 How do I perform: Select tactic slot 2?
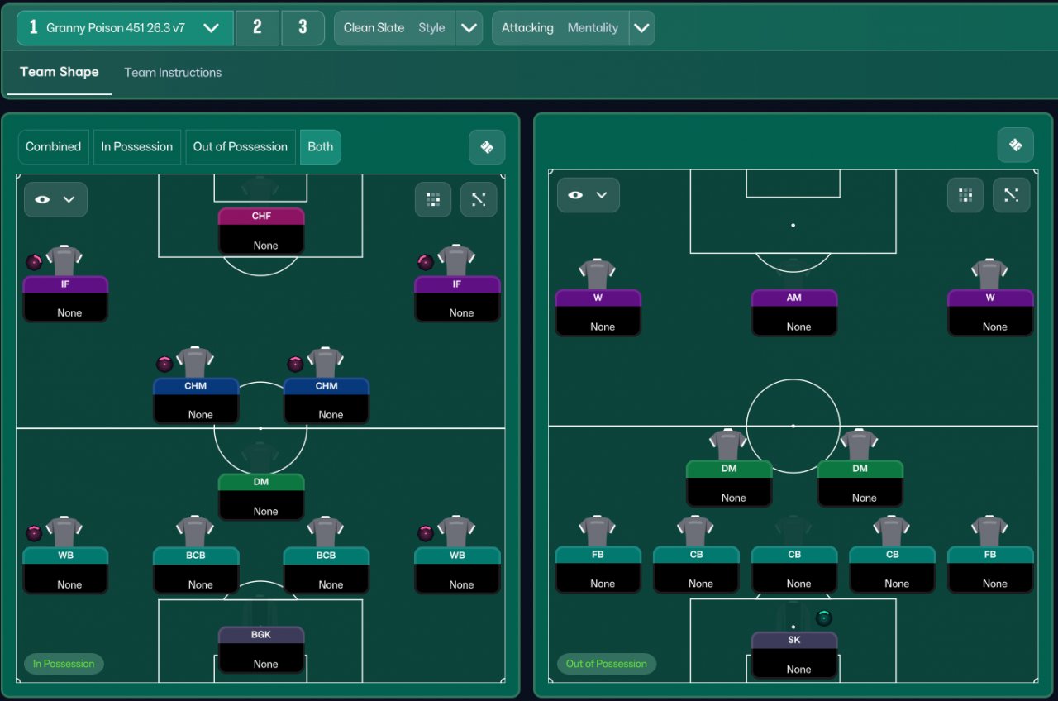coord(257,28)
